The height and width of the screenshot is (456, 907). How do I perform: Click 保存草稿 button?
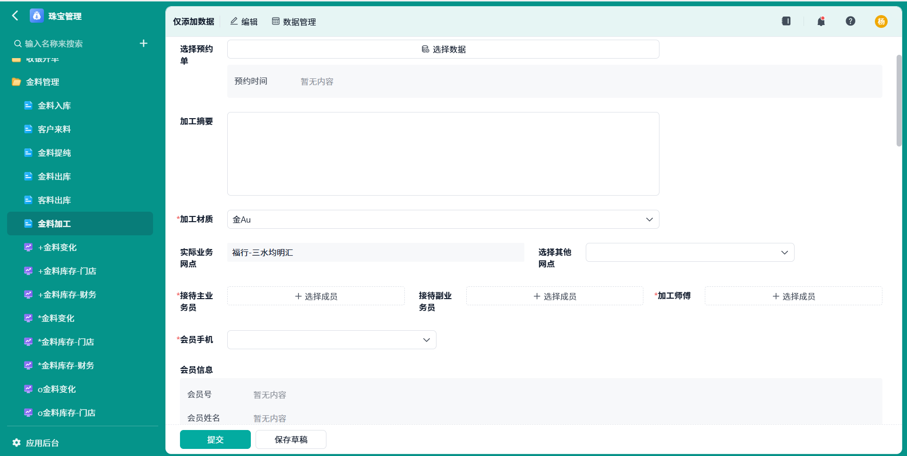tap(291, 439)
